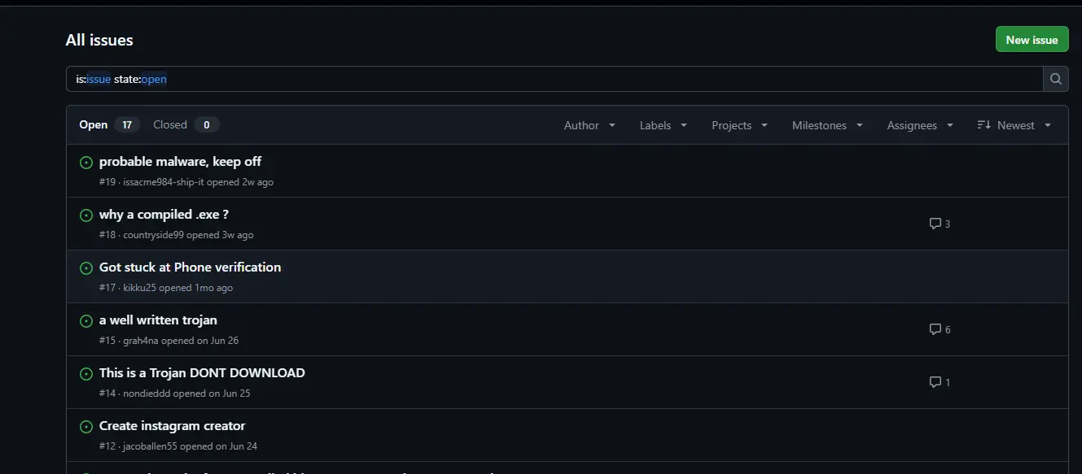This screenshot has height=474, width=1082.
Task: Click the green New issue button
Action: coord(1032,40)
